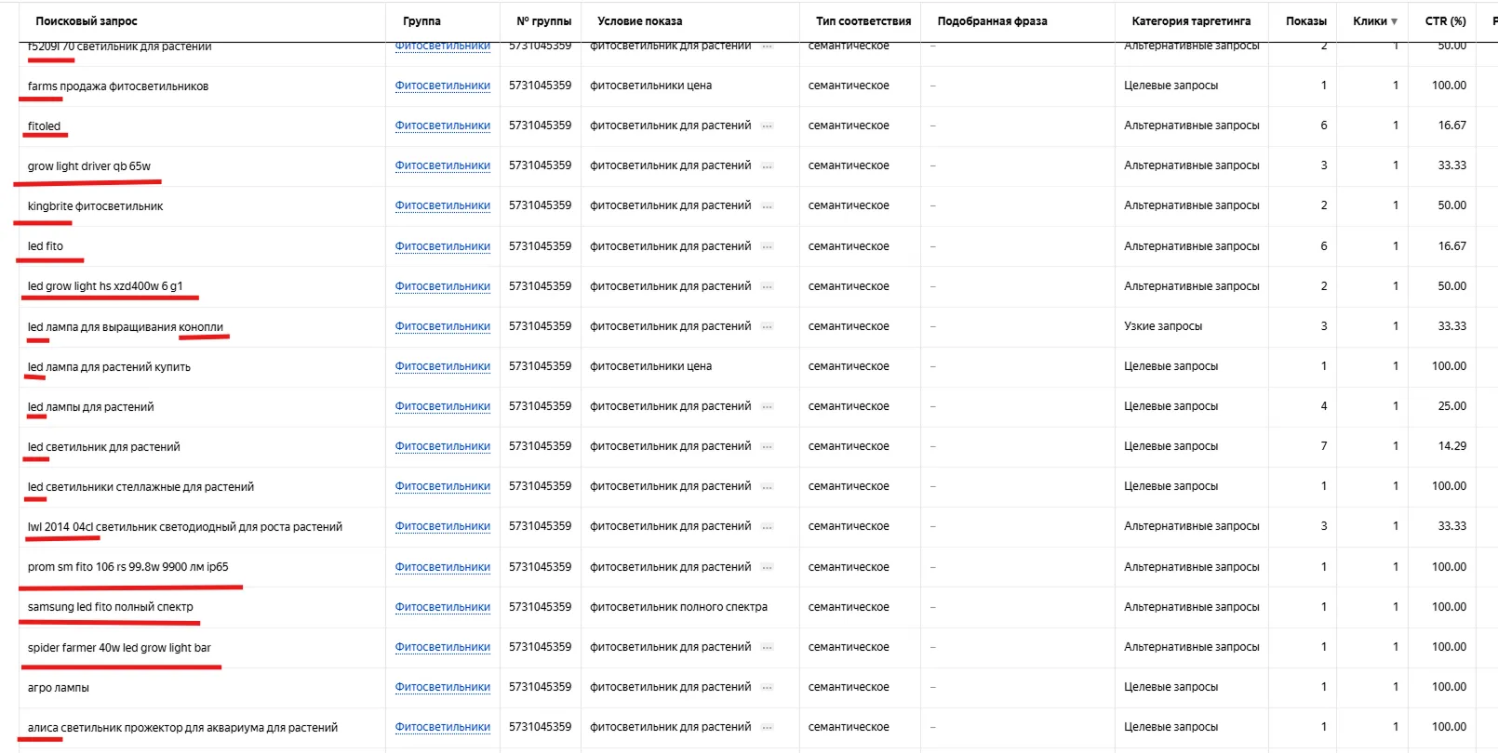
Task: Select the Условие показа column header
Action: click(x=639, y=21)
